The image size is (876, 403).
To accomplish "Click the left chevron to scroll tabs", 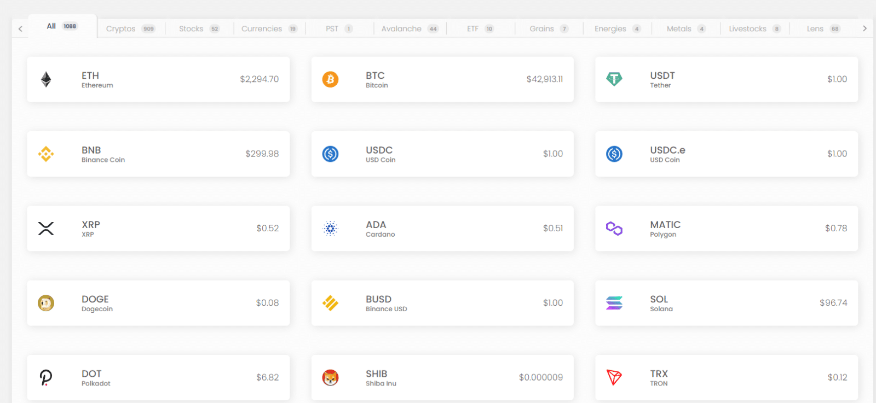I will point(20,28).
